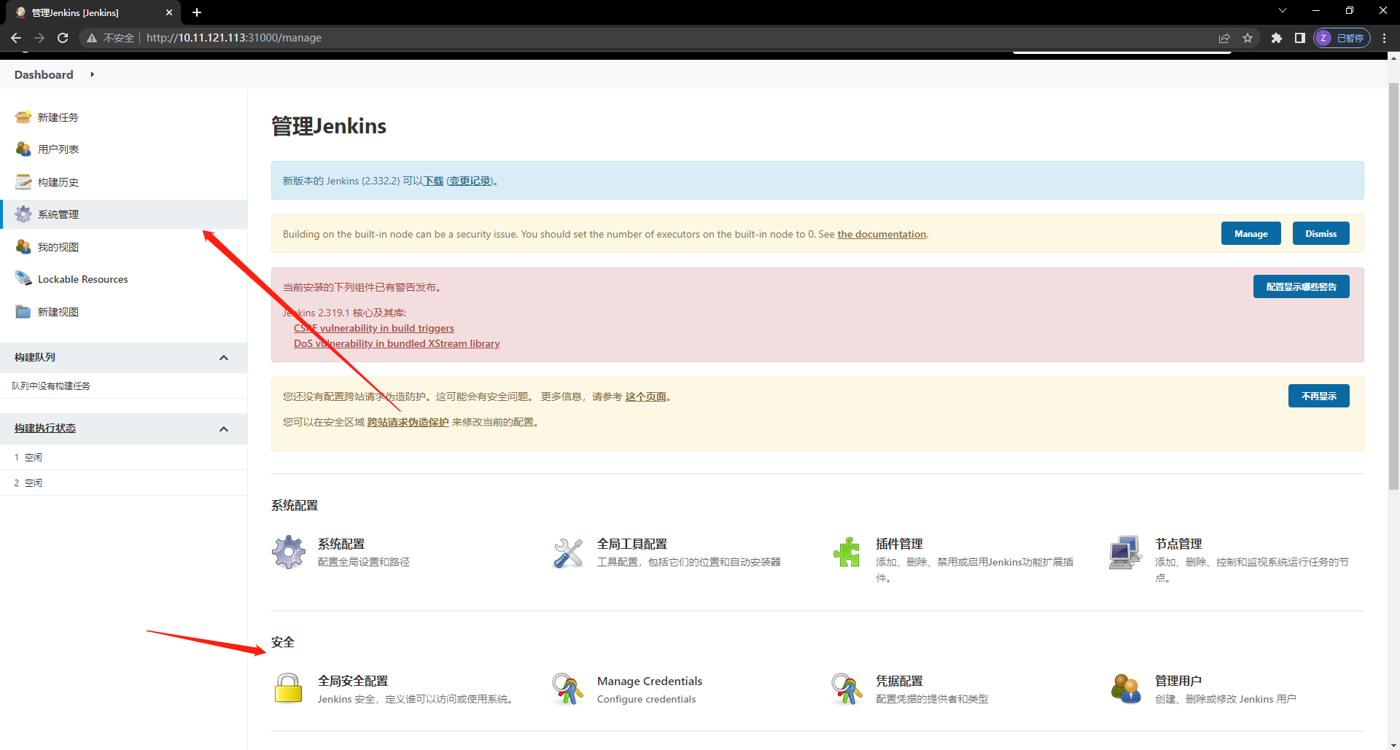Click the 插件管理 puzzle piece icon
Viewport: 1400px width, 750px height.
pyautogui.click(x=847, y=552)
